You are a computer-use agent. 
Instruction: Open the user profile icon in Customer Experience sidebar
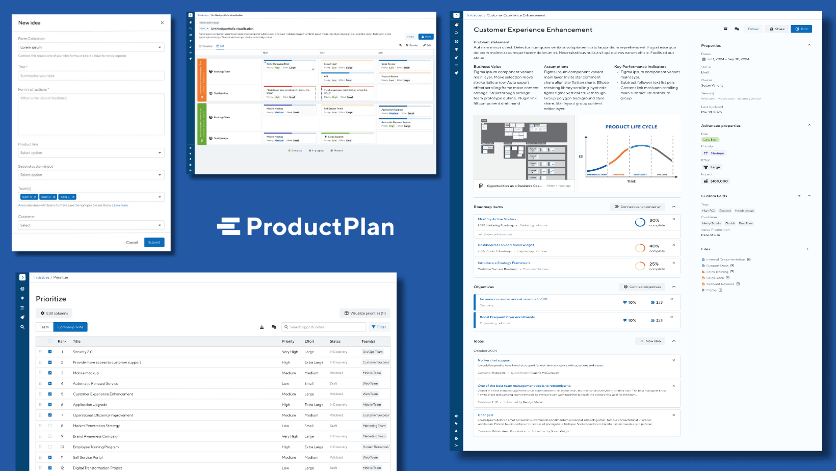click(x=456, y=431)
